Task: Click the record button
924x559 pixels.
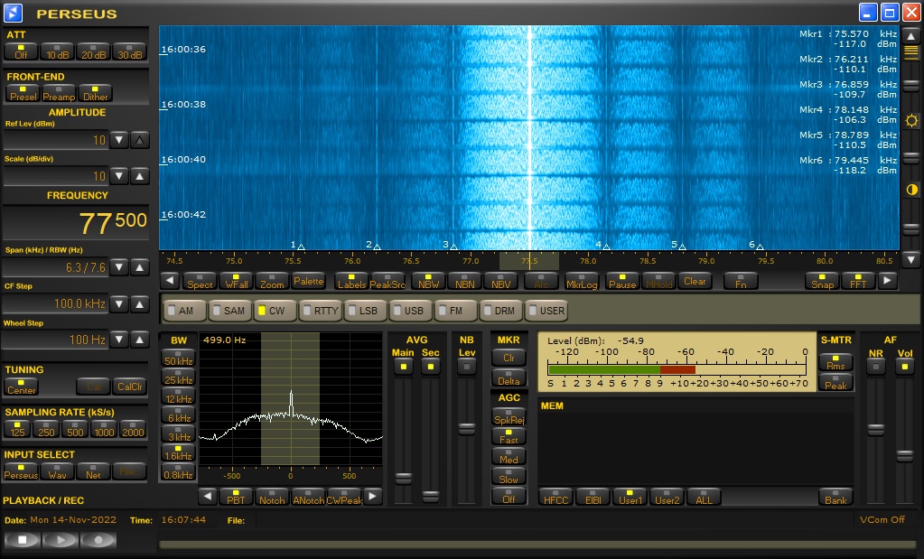Action: [x=98, y=539]
